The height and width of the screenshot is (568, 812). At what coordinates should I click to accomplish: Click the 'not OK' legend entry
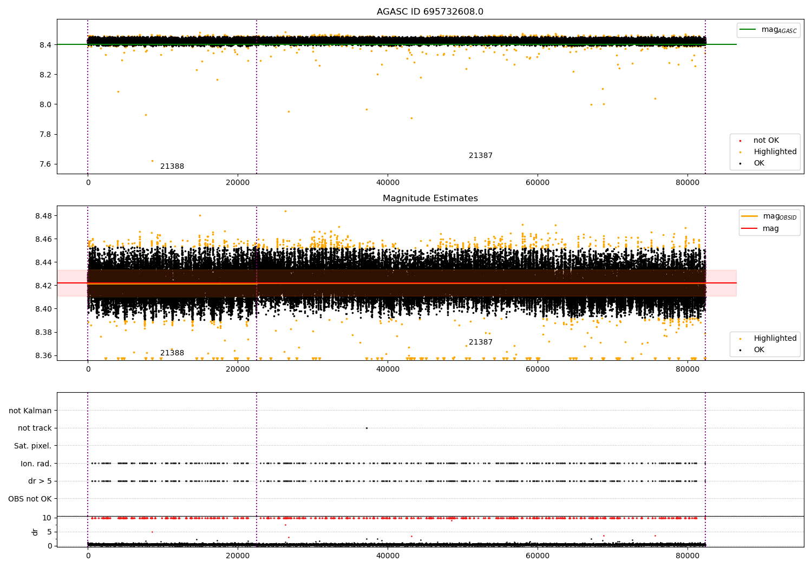766,141
